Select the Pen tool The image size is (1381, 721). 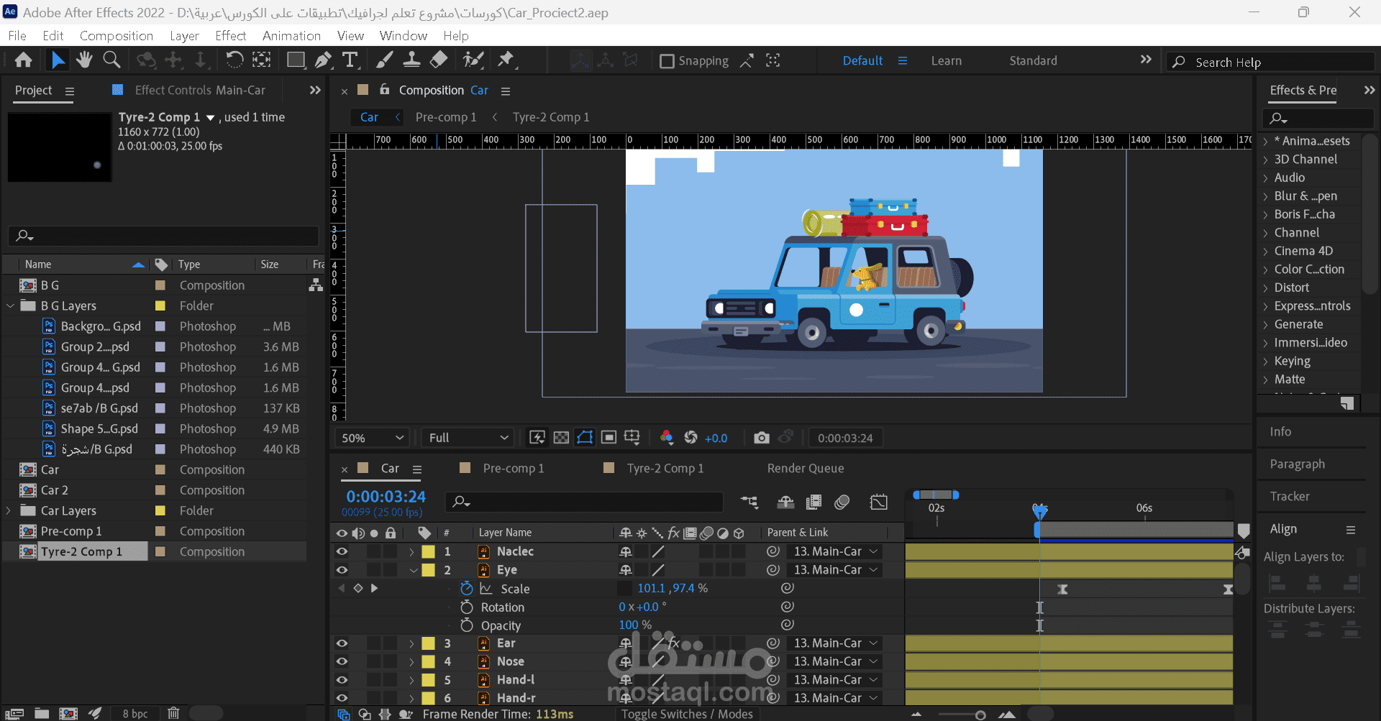[323, 60]
